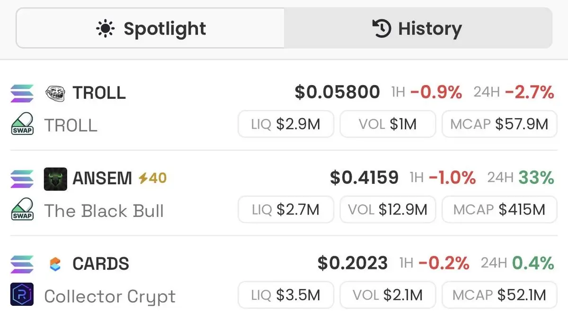568x320 pixels.
Task: Click the CARDS MCAP $52.1M badge
Action: [499, 295]
